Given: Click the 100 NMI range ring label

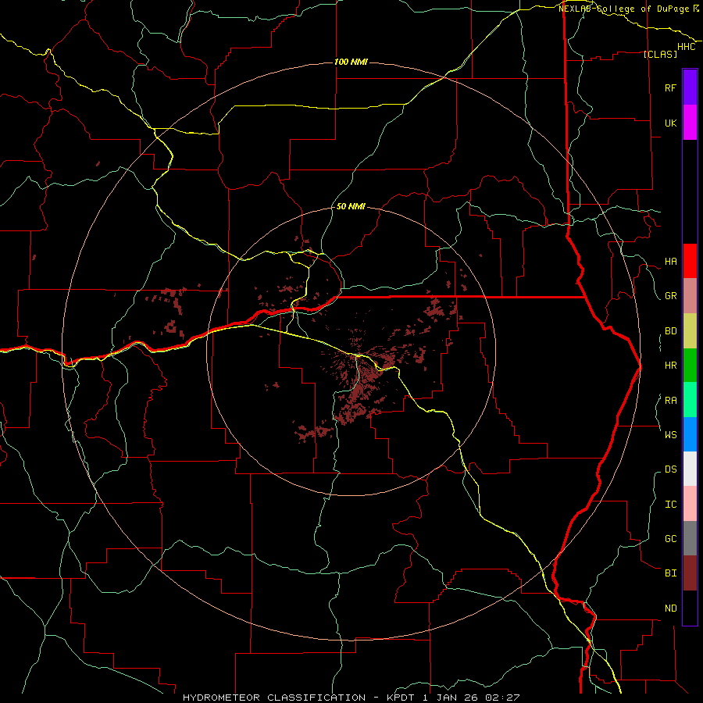Looking at the screenshot, I should pyautogui.click(x=351, y=62).
